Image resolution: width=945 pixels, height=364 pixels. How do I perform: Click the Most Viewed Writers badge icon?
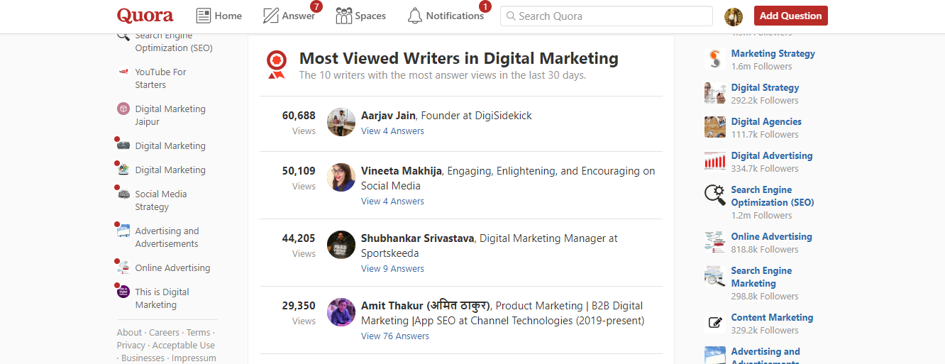276,64
